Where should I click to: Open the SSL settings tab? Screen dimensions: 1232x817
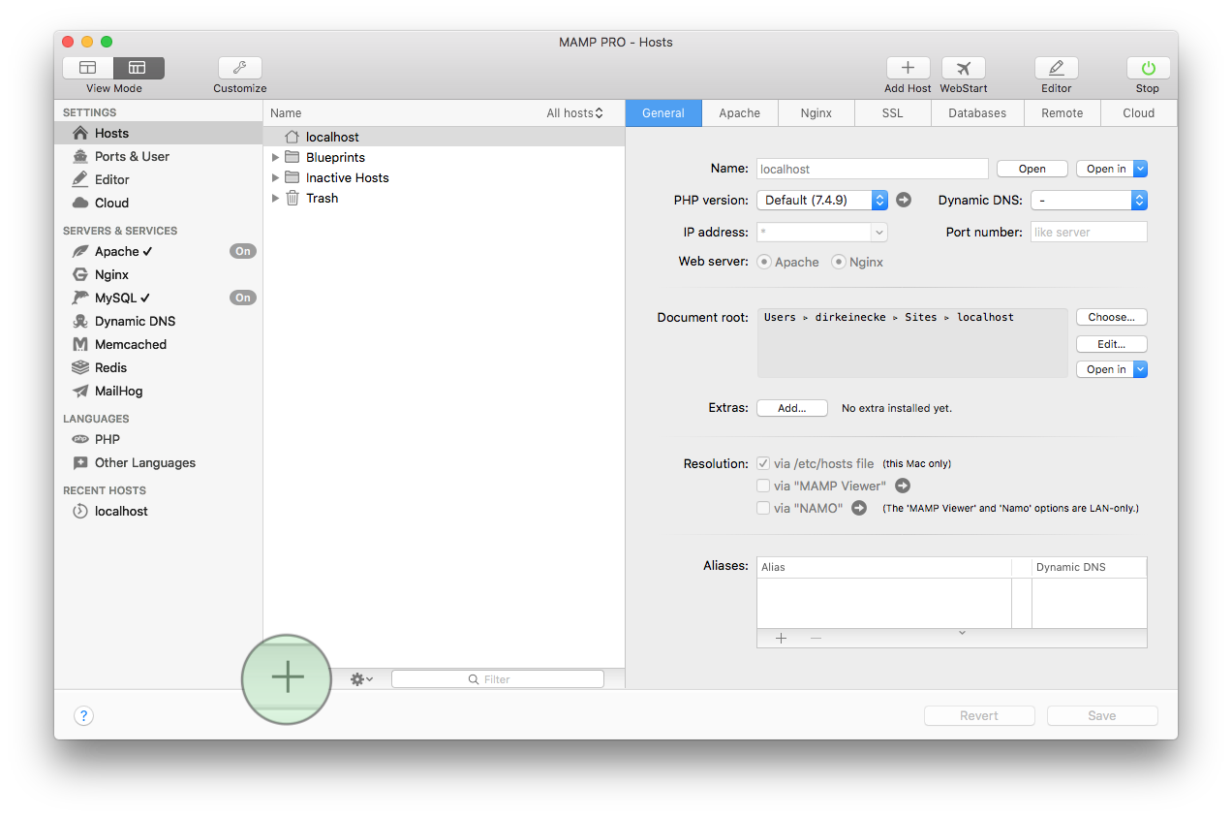tap(892, 112)
